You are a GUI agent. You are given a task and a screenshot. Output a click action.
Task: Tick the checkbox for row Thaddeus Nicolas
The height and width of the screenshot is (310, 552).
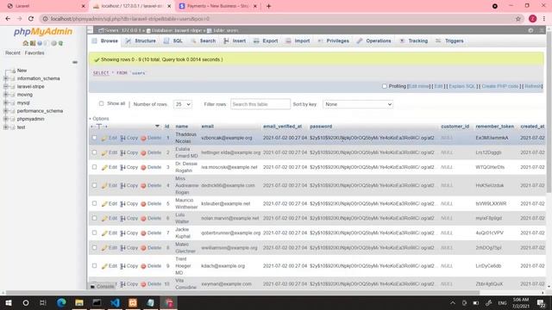click(94, 138)
